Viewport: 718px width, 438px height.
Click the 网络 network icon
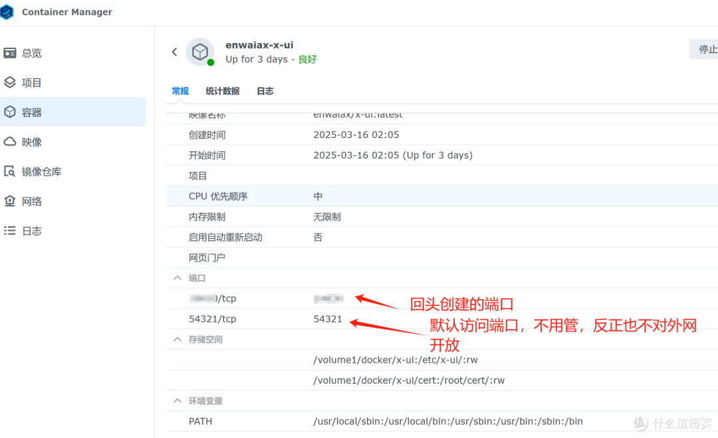[9, 201]
